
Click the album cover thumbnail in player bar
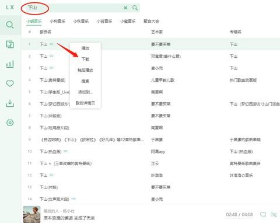tap(32, 214)
